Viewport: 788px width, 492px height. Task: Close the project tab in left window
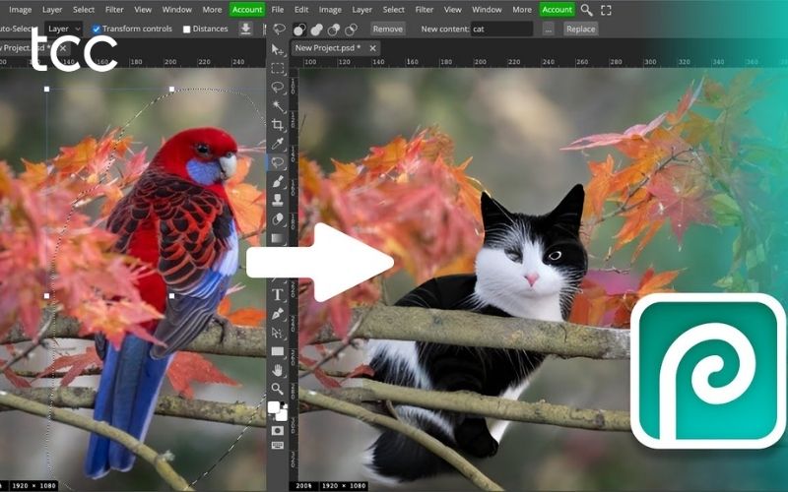(63, 48)
